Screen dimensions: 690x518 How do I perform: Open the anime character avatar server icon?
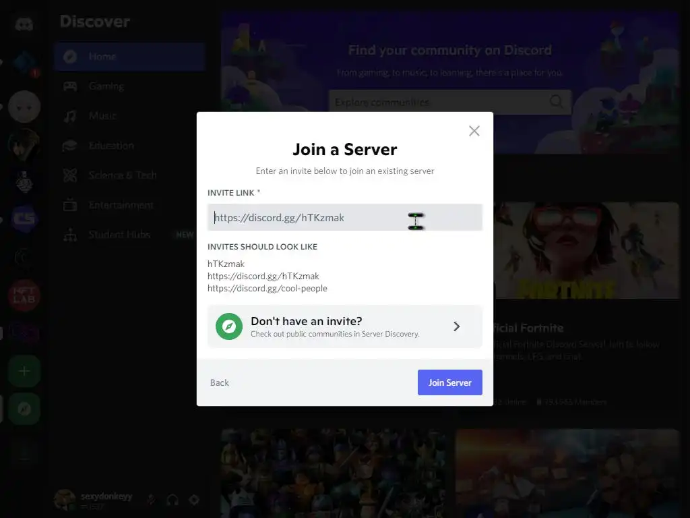pyautogui.click(x=24, y=145)
